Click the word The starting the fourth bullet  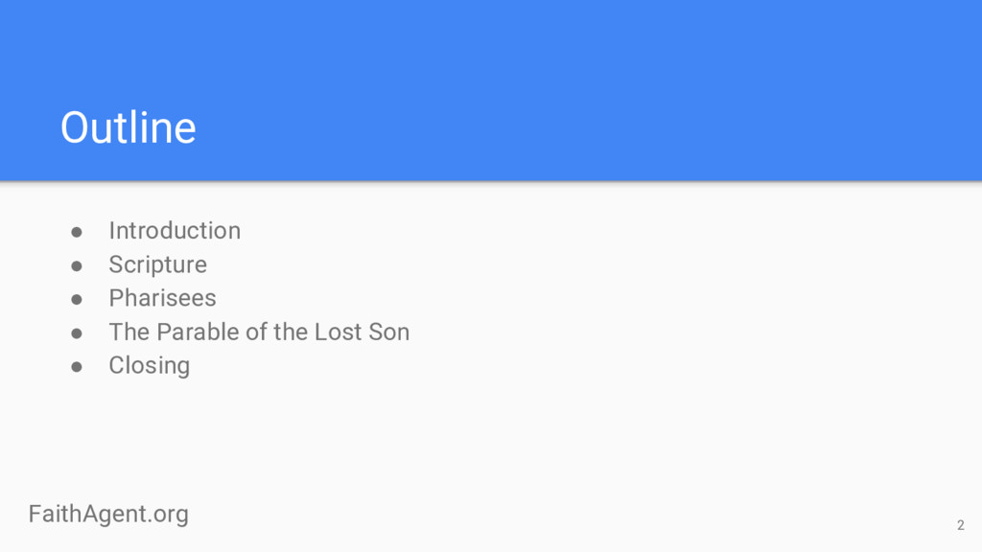tap(126, 332)
